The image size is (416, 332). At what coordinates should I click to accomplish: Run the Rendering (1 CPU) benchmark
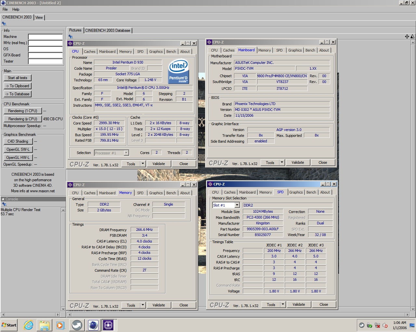coord(23,111)
